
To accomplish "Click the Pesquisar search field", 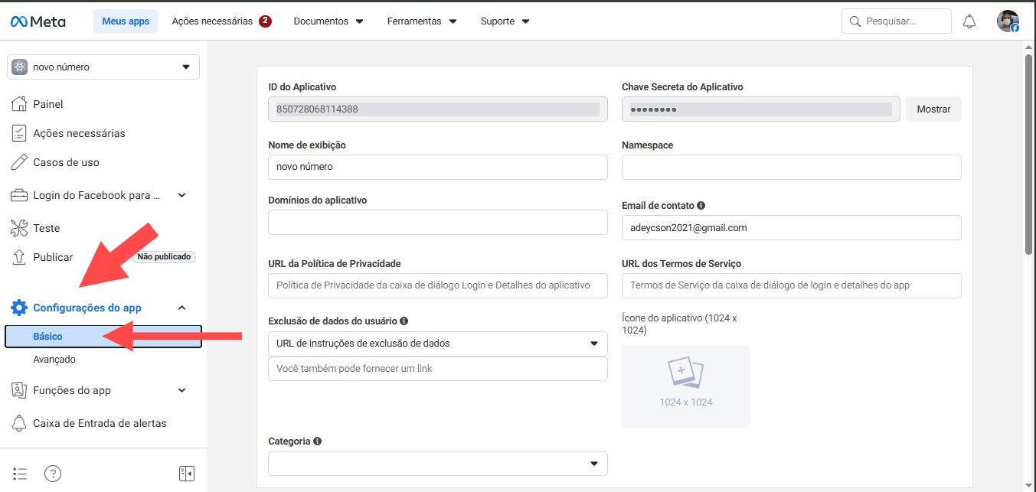I will pyautogui.click(x=897, y=21).
